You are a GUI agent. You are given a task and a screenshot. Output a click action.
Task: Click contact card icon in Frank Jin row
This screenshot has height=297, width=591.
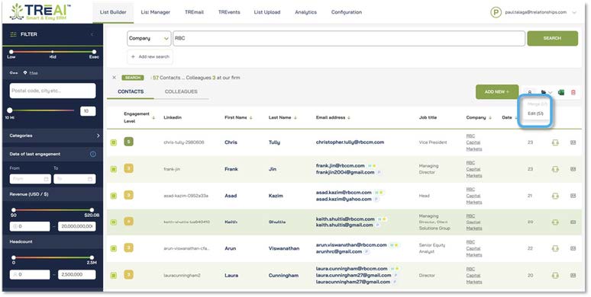tap(573, 169)
